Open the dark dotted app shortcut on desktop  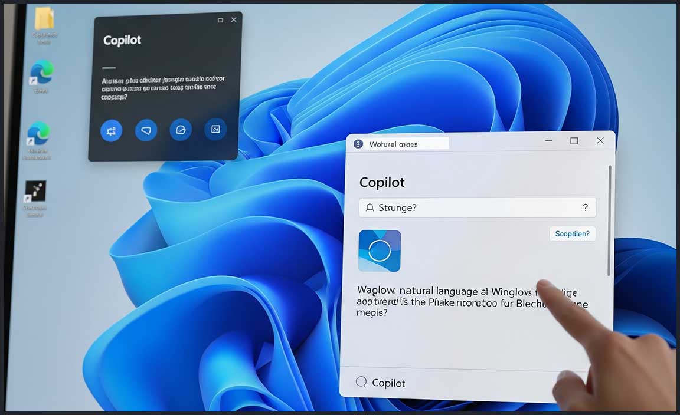tap(35, 191)
